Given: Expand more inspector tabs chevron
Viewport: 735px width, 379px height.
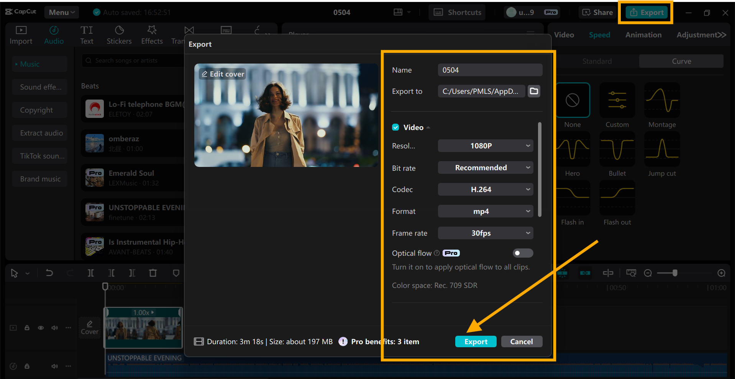Looking at the screenshot, I should click(x=721, y=35).
